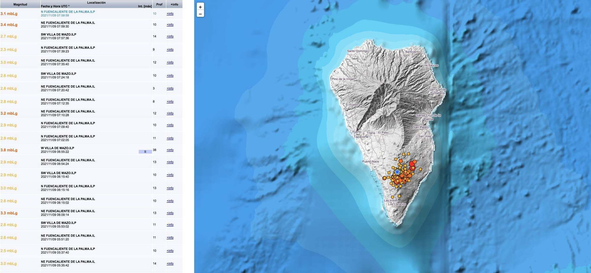The image size is (591, 273).
Task: Open +info for the 05:51:20 earthquake
Action: point(170,237)
